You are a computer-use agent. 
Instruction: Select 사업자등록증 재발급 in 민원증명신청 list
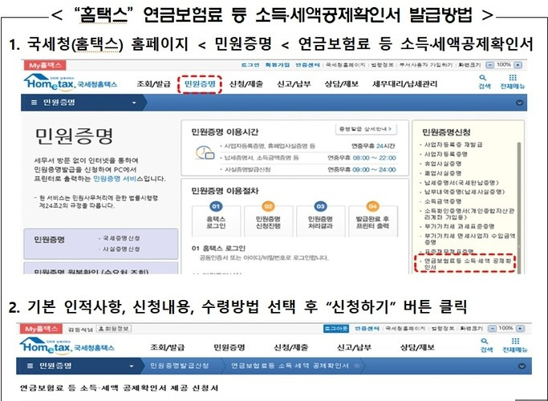[x=453, y=144]
